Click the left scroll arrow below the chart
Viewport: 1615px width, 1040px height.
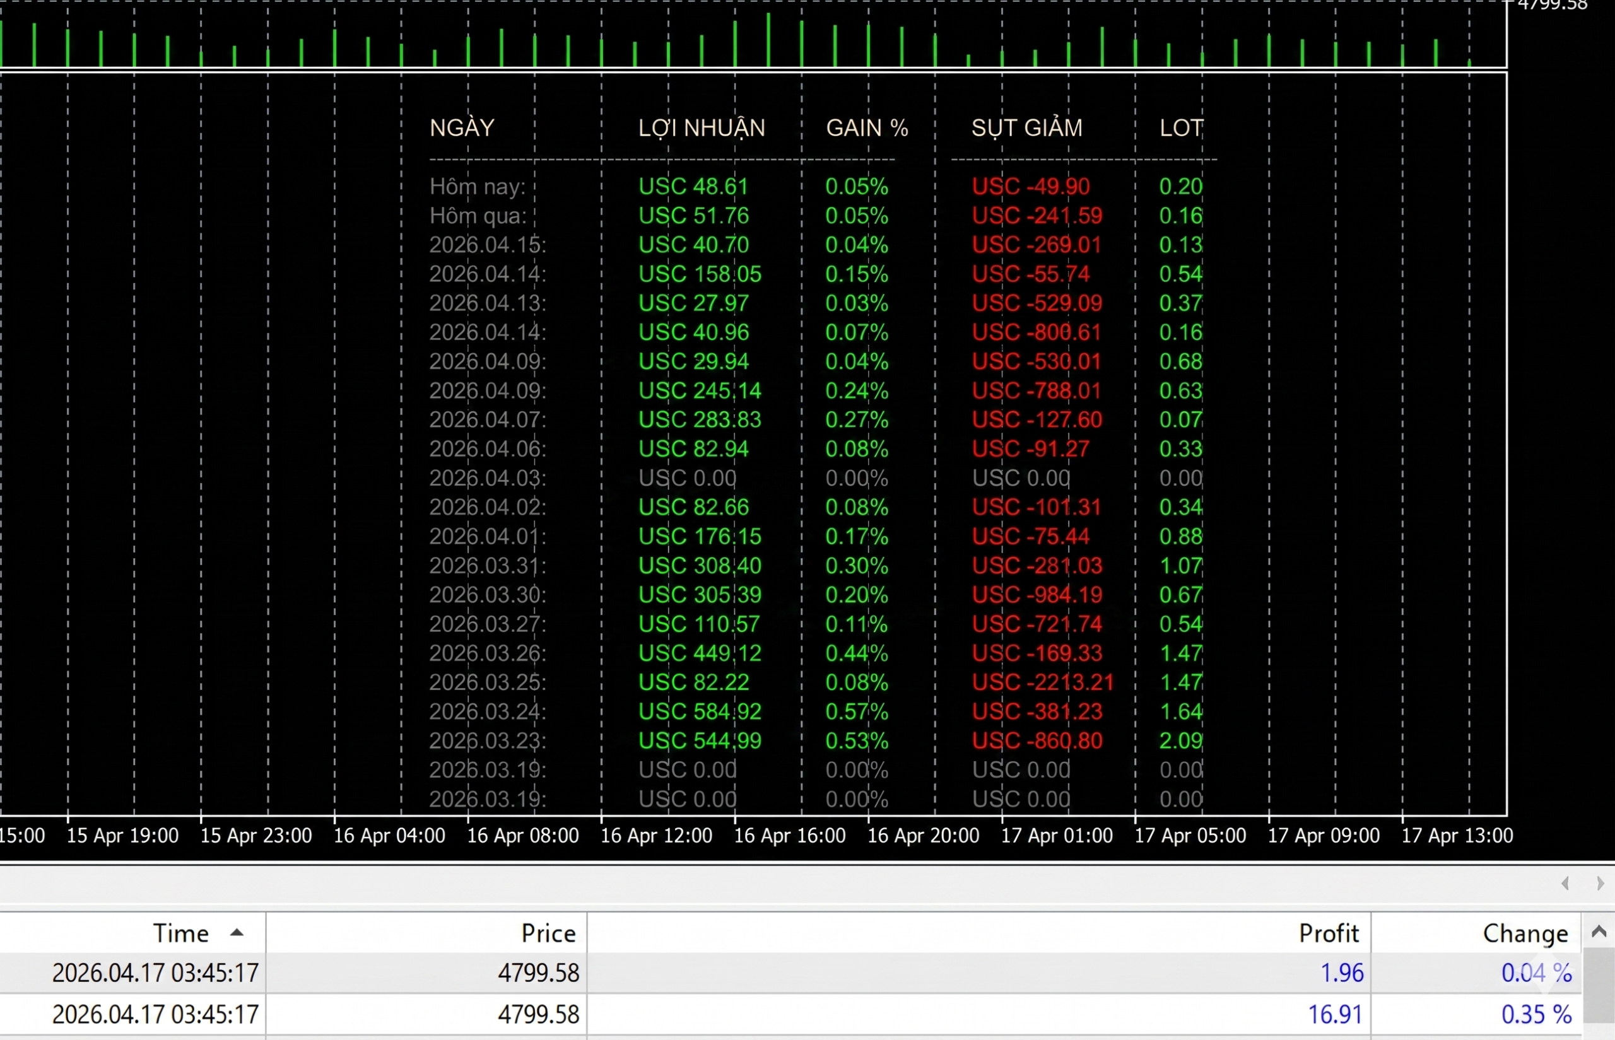(x=1566, y=884)
